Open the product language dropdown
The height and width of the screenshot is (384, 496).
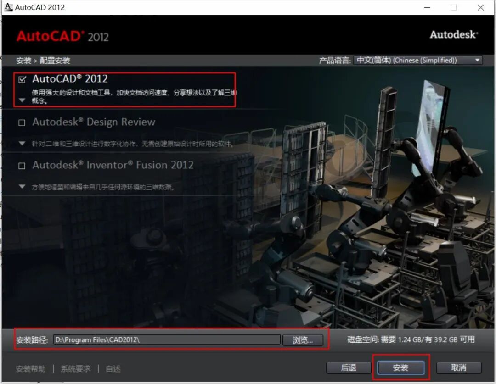[x=418, y=60]
